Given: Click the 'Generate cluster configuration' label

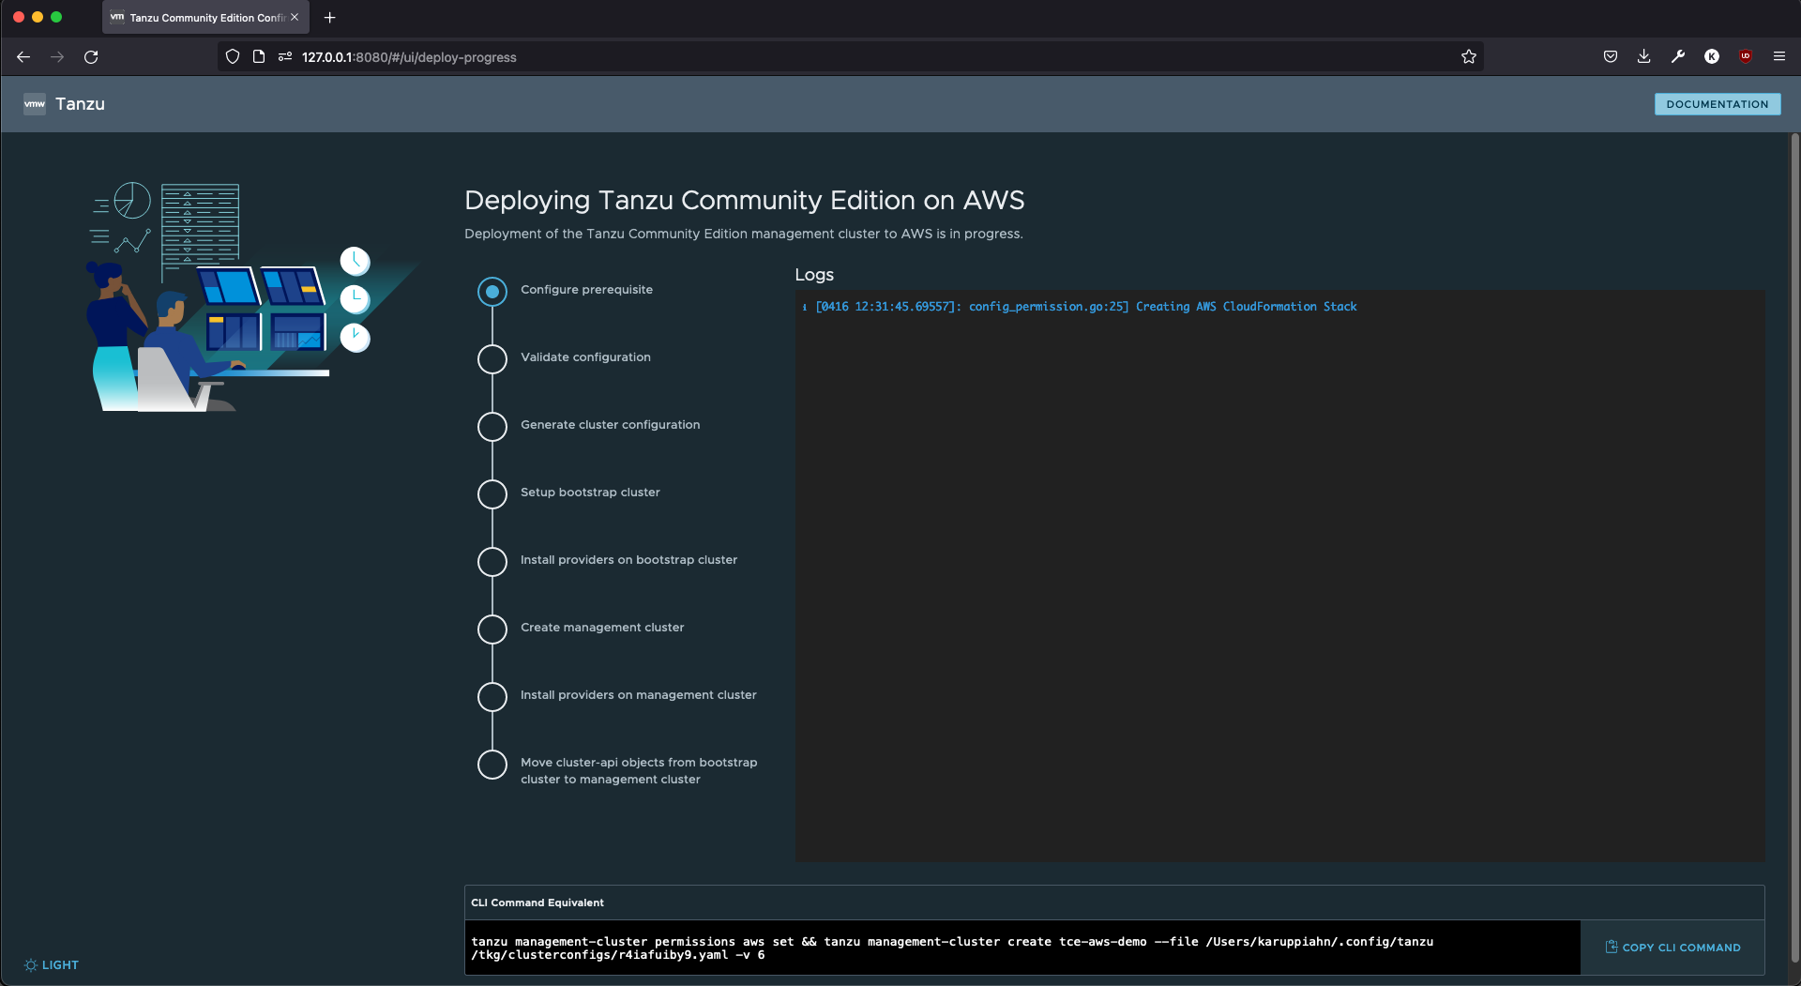Looking at the screenshot, I should 610,425.
